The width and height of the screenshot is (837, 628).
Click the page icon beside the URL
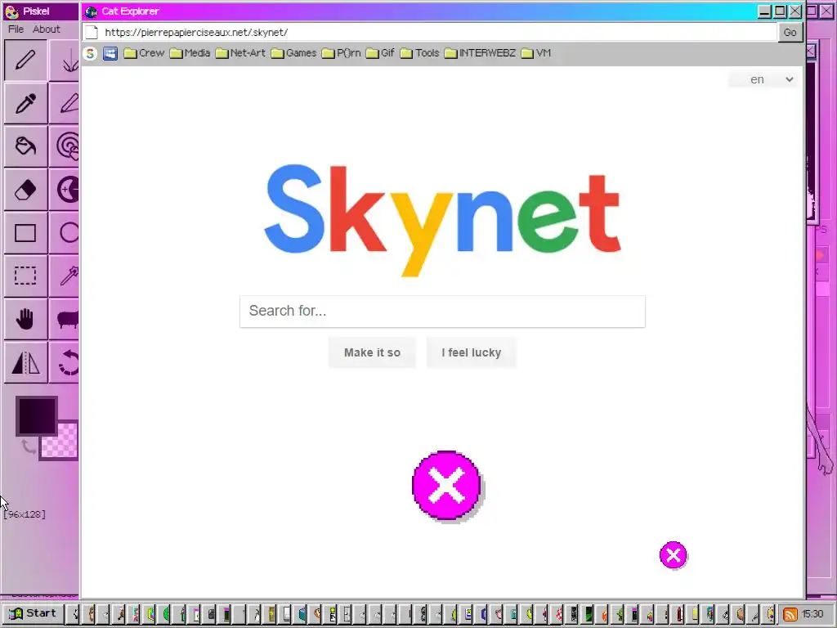92,32
